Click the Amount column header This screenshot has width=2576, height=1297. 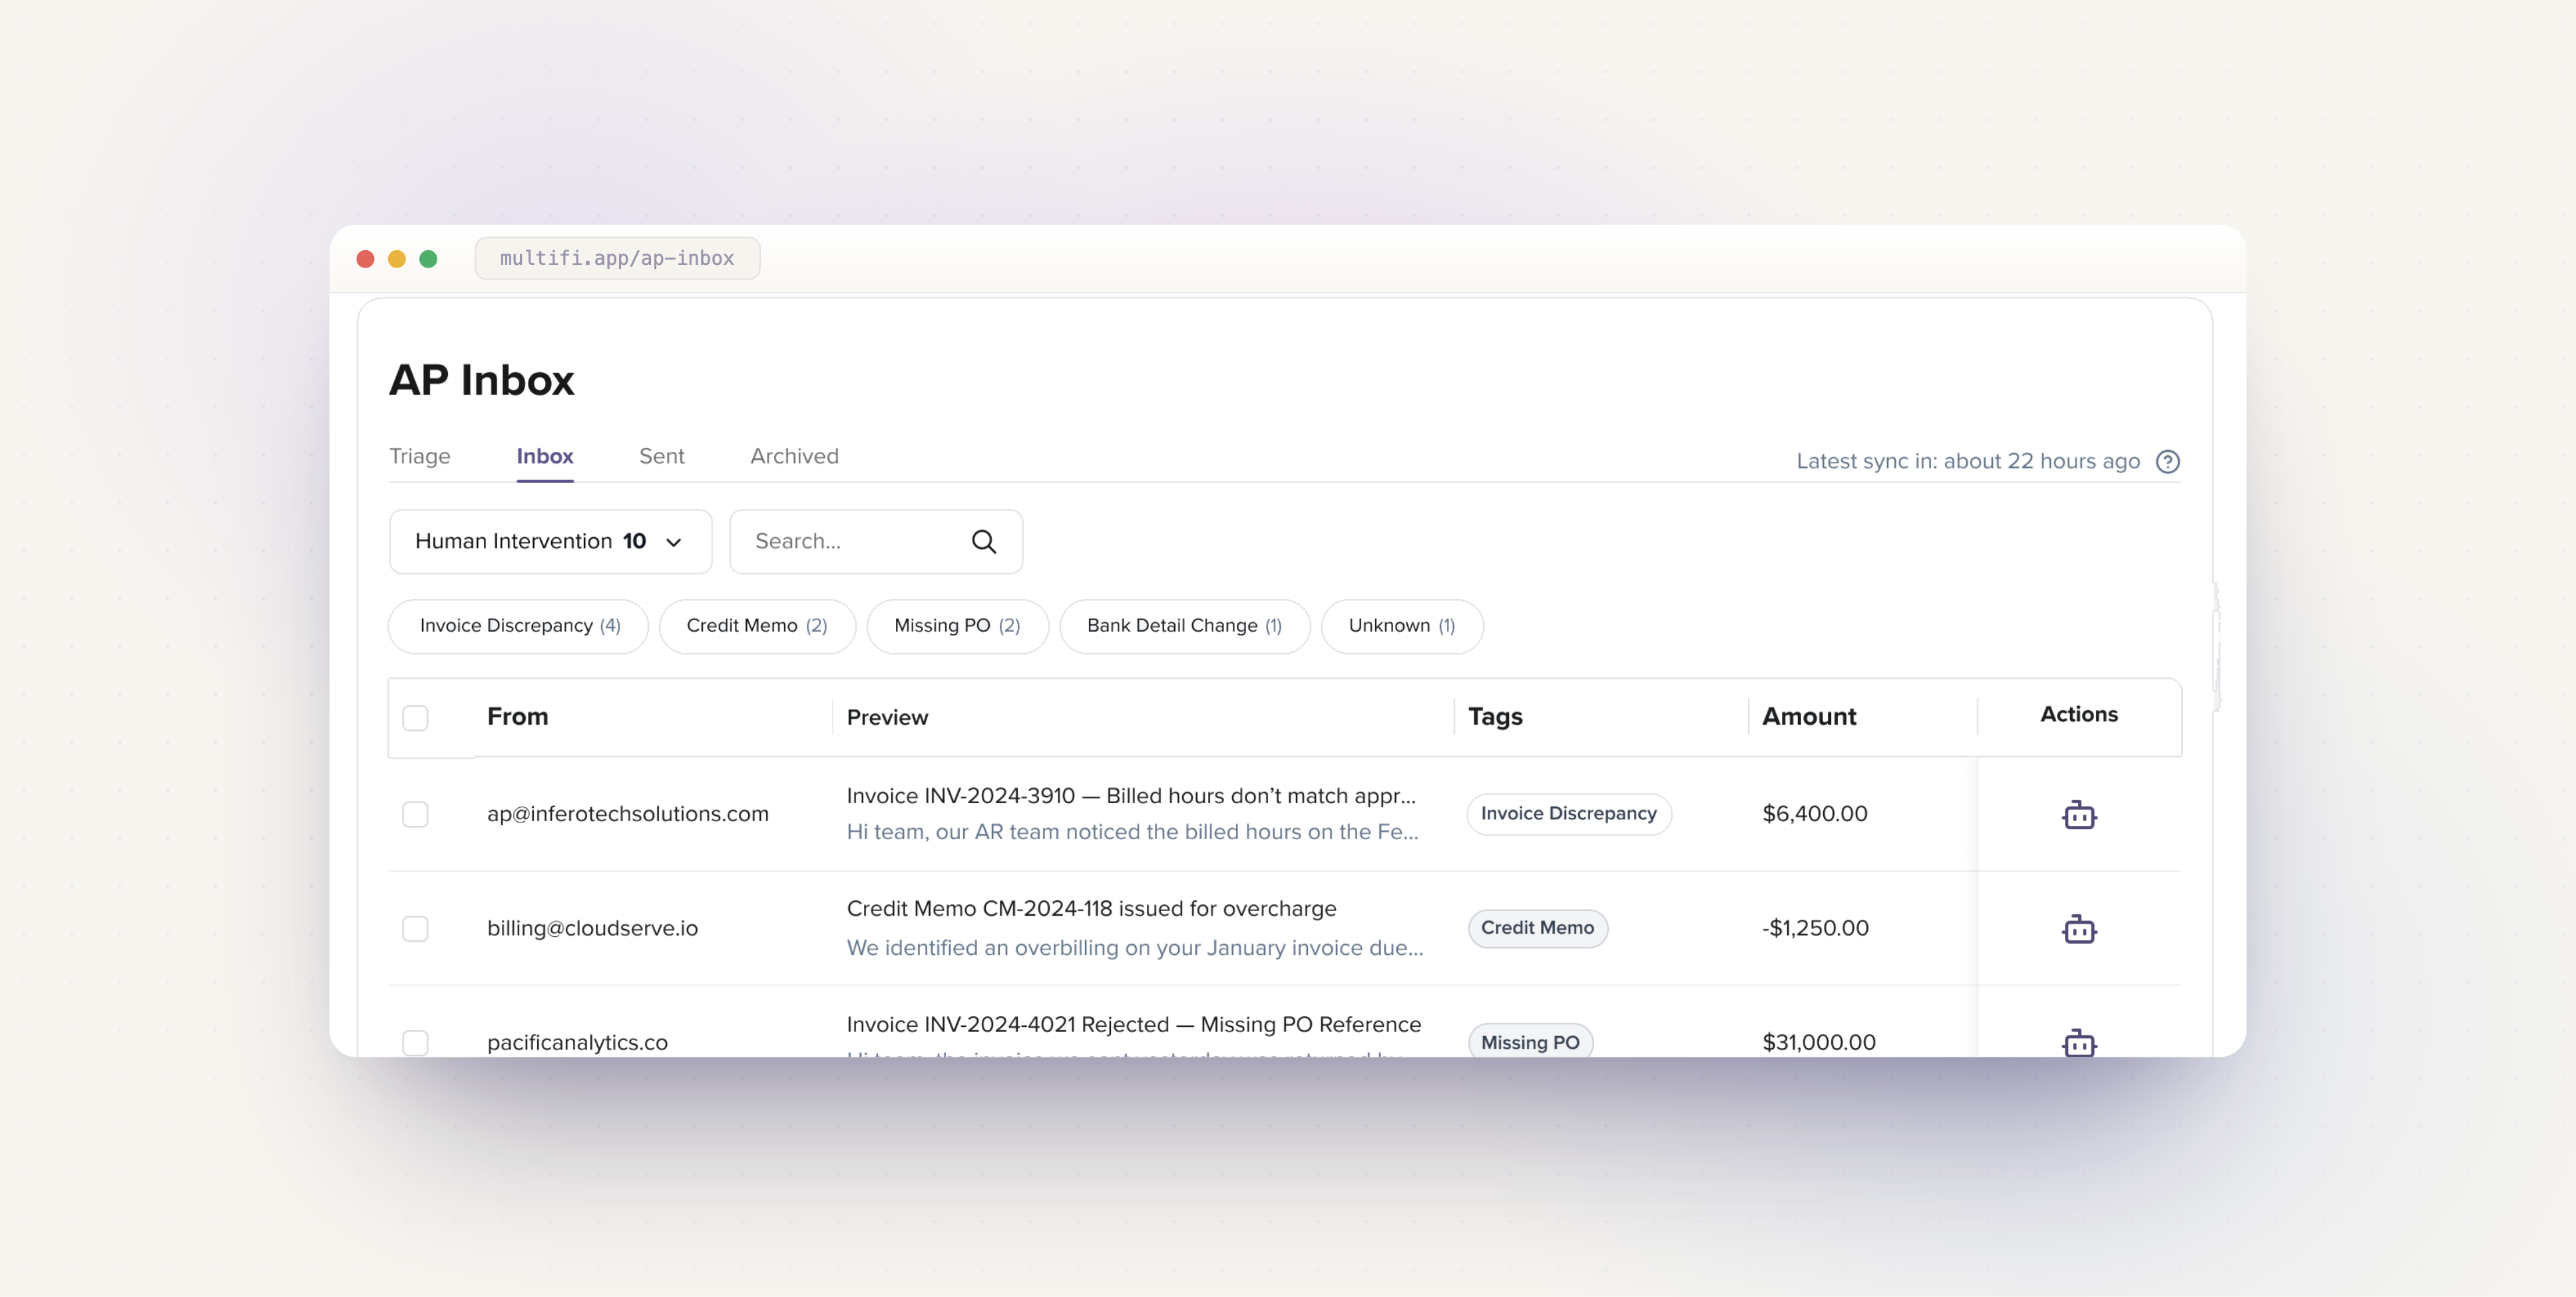(x=1808, y=717)
